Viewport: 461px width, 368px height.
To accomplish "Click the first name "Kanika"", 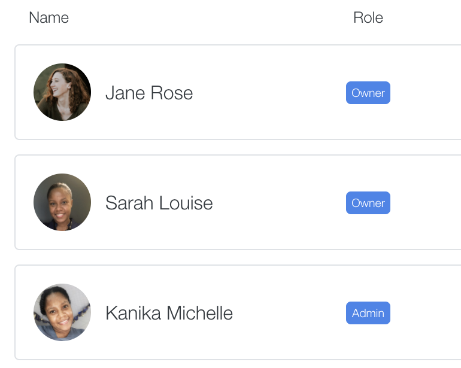I will coord(133,313).
